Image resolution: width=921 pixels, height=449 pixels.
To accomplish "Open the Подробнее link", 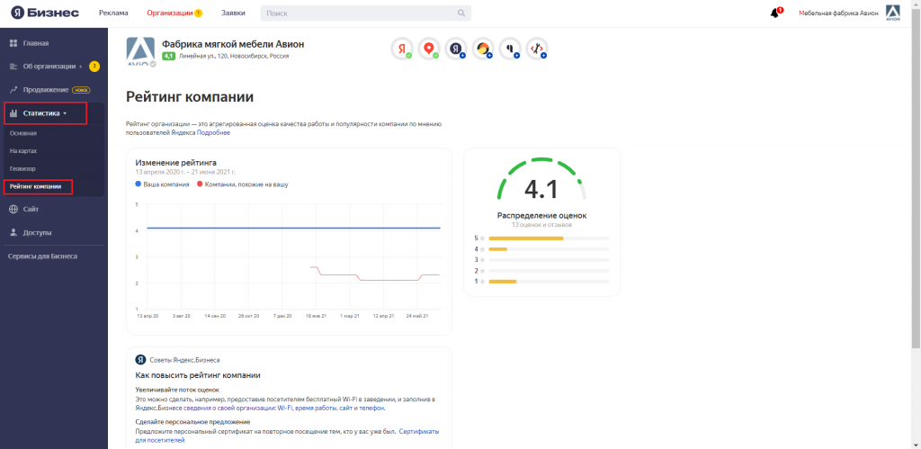I will 213,133.
